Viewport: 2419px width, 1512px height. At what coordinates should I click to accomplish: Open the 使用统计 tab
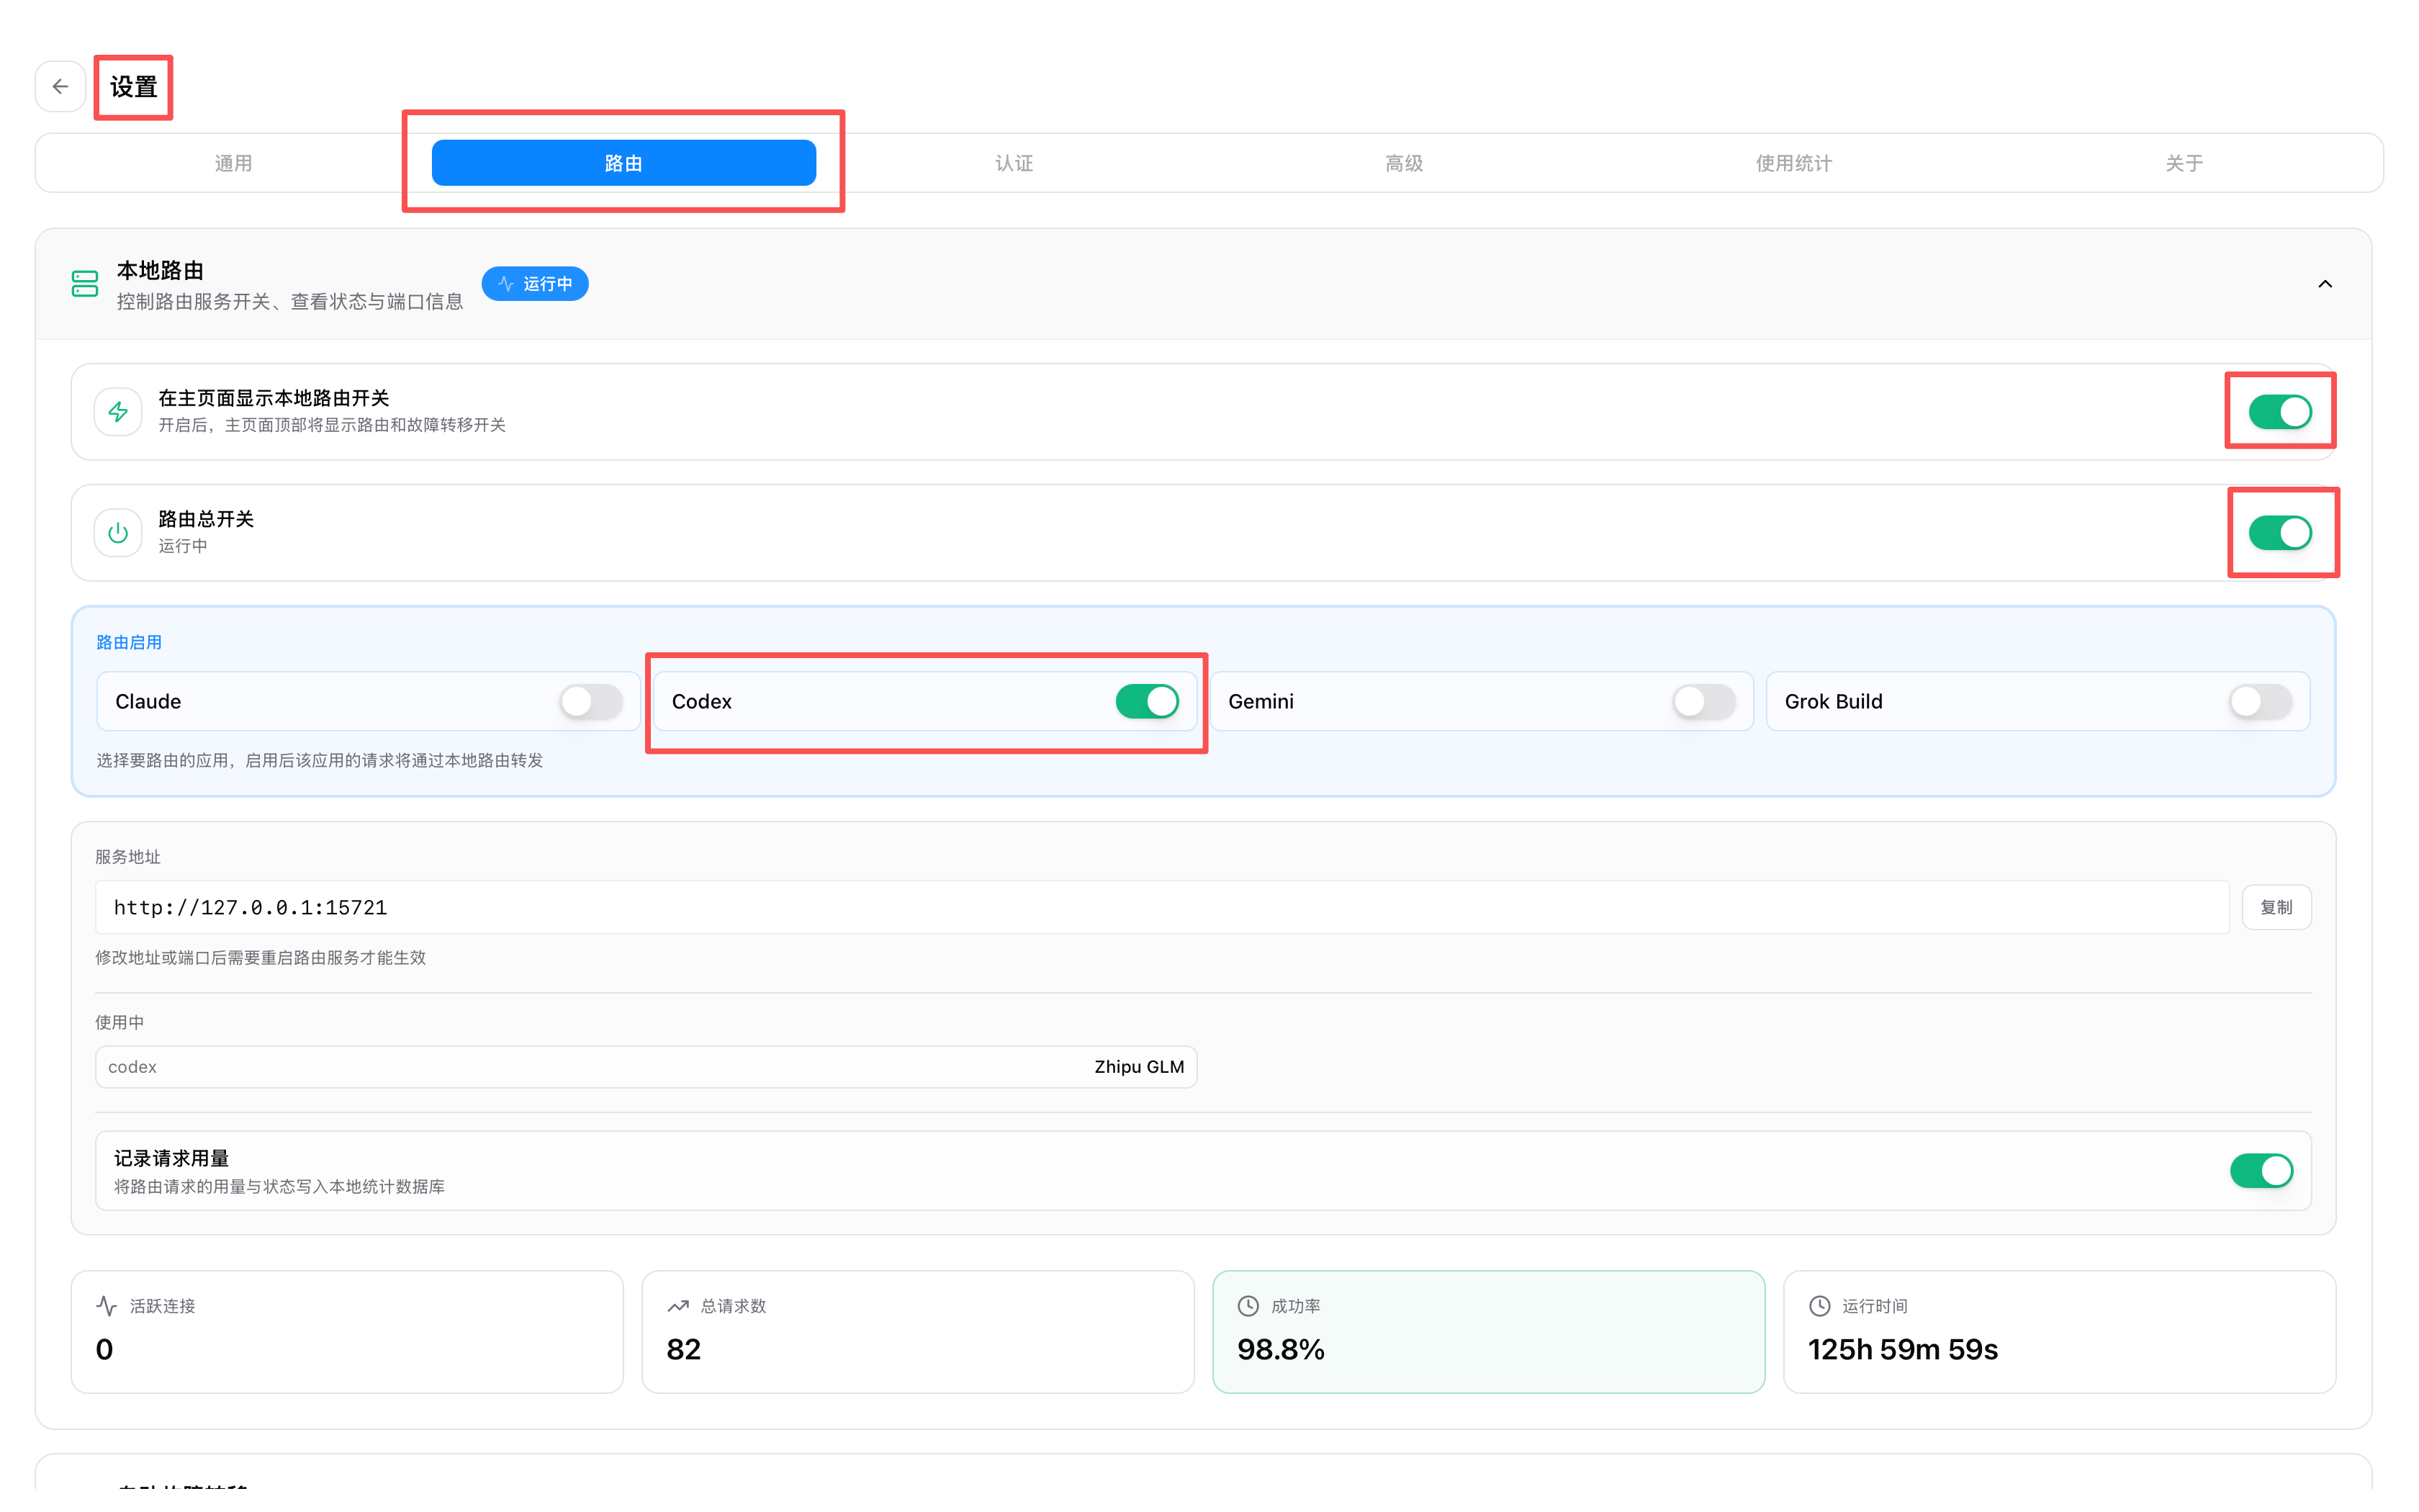click(x=1794, y=163)
